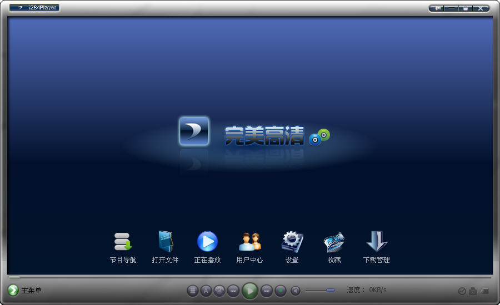Viewport: 500px width, 305px height.
Task: Skip to the previous track
Action: click(233, 291)
